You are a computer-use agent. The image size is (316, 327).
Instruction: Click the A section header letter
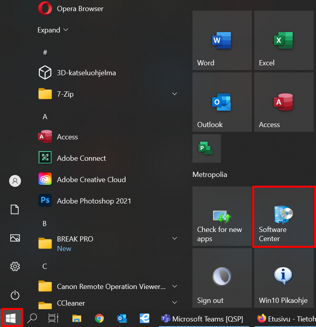[x=45, y=116]
